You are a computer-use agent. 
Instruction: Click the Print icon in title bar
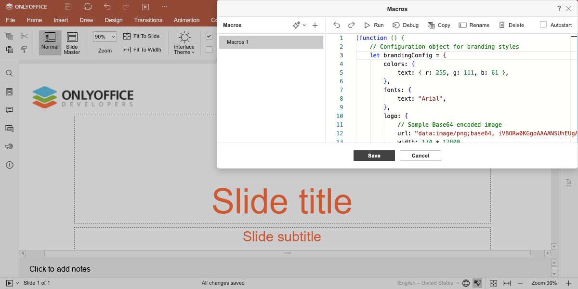pos(87,7)
